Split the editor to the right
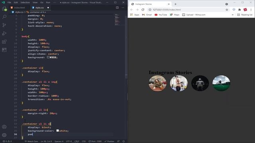This screenshot has height=143, width=255. click(x=117, y=8)
